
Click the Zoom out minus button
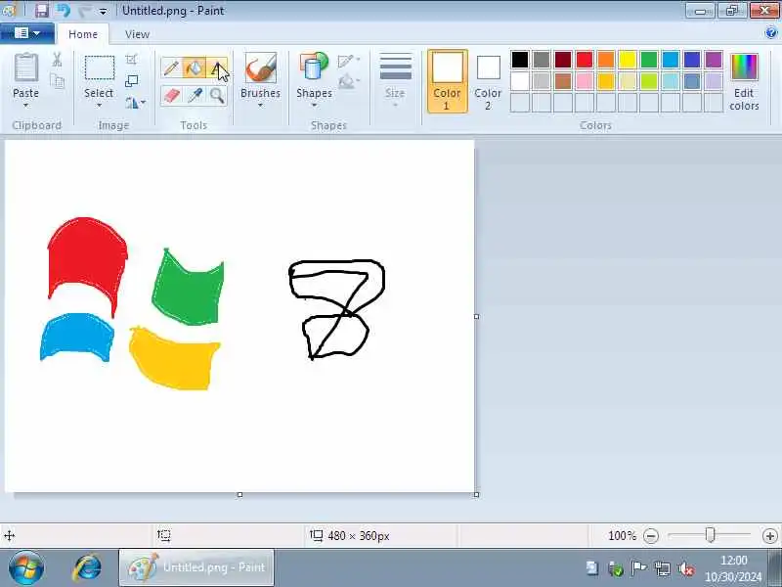point(651,535)
